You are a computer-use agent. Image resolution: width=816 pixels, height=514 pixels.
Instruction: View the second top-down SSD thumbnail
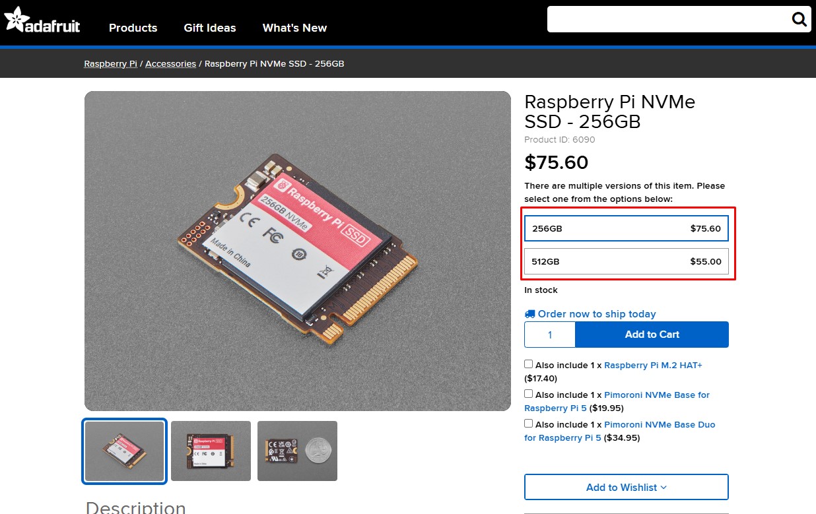211,451
